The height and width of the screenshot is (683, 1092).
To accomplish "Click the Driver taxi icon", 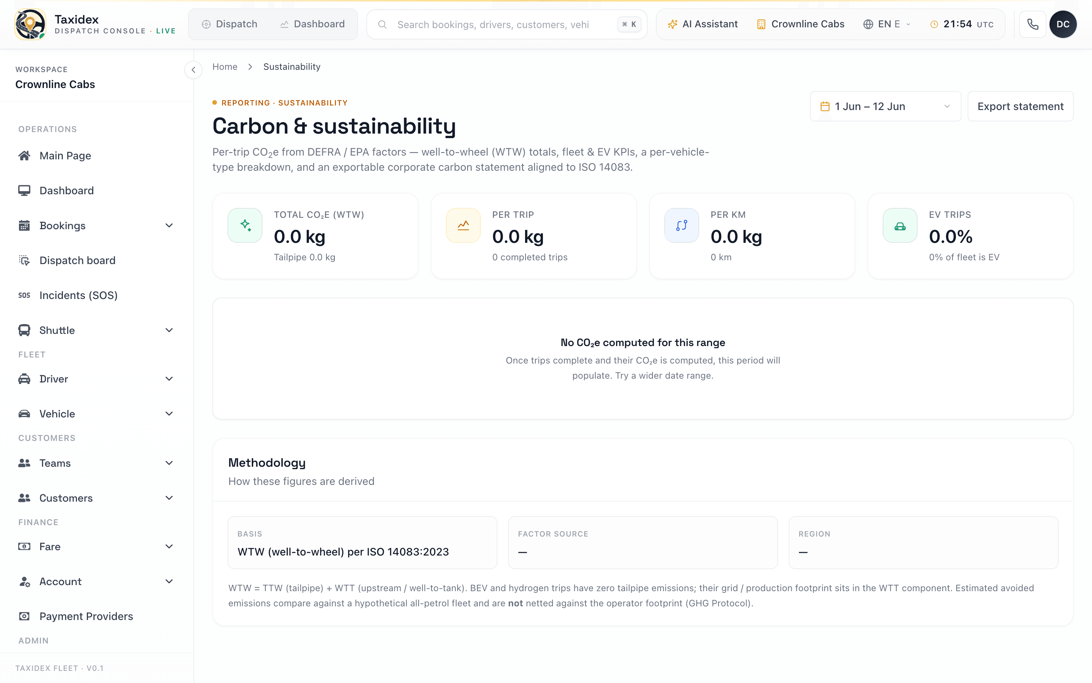I will pos(24,379).
